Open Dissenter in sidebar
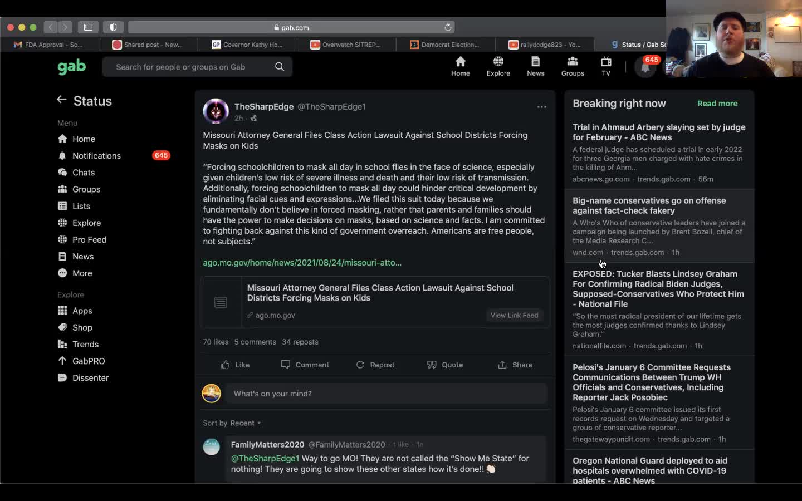Screen dimensions: 802x501 point(83,377)
